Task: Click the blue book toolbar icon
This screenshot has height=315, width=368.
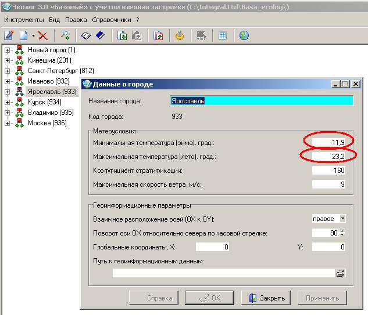Action: [100, 35]
